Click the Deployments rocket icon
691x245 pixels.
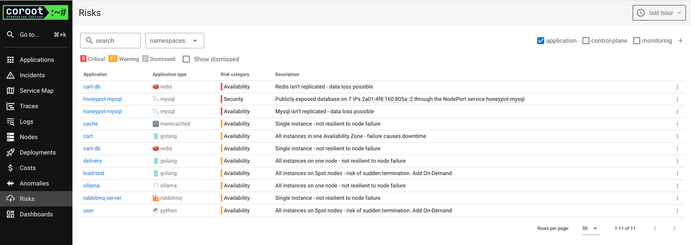click(x=10, y=153)
